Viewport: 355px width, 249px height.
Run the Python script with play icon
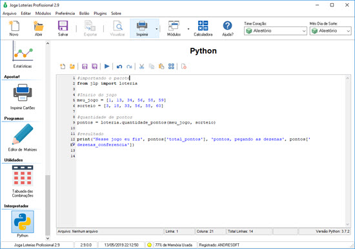[x=107, y=66]
